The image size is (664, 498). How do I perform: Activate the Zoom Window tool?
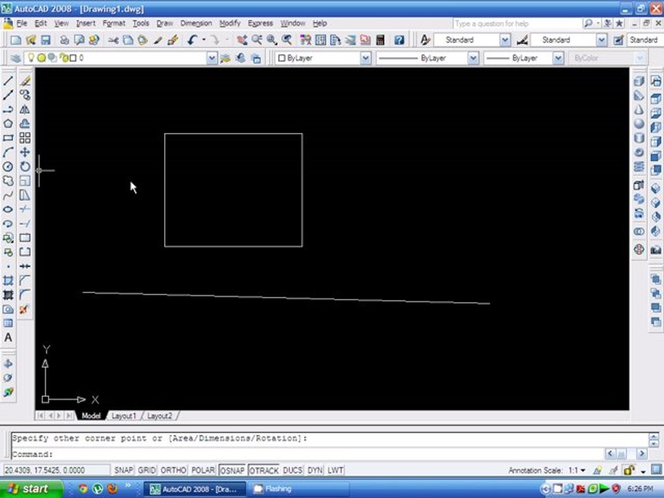click(x=271, y=40)
